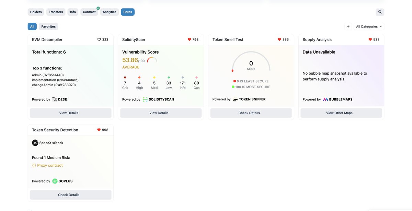Toggle the SolidityScan card's heart icon

tap(189, 40)
